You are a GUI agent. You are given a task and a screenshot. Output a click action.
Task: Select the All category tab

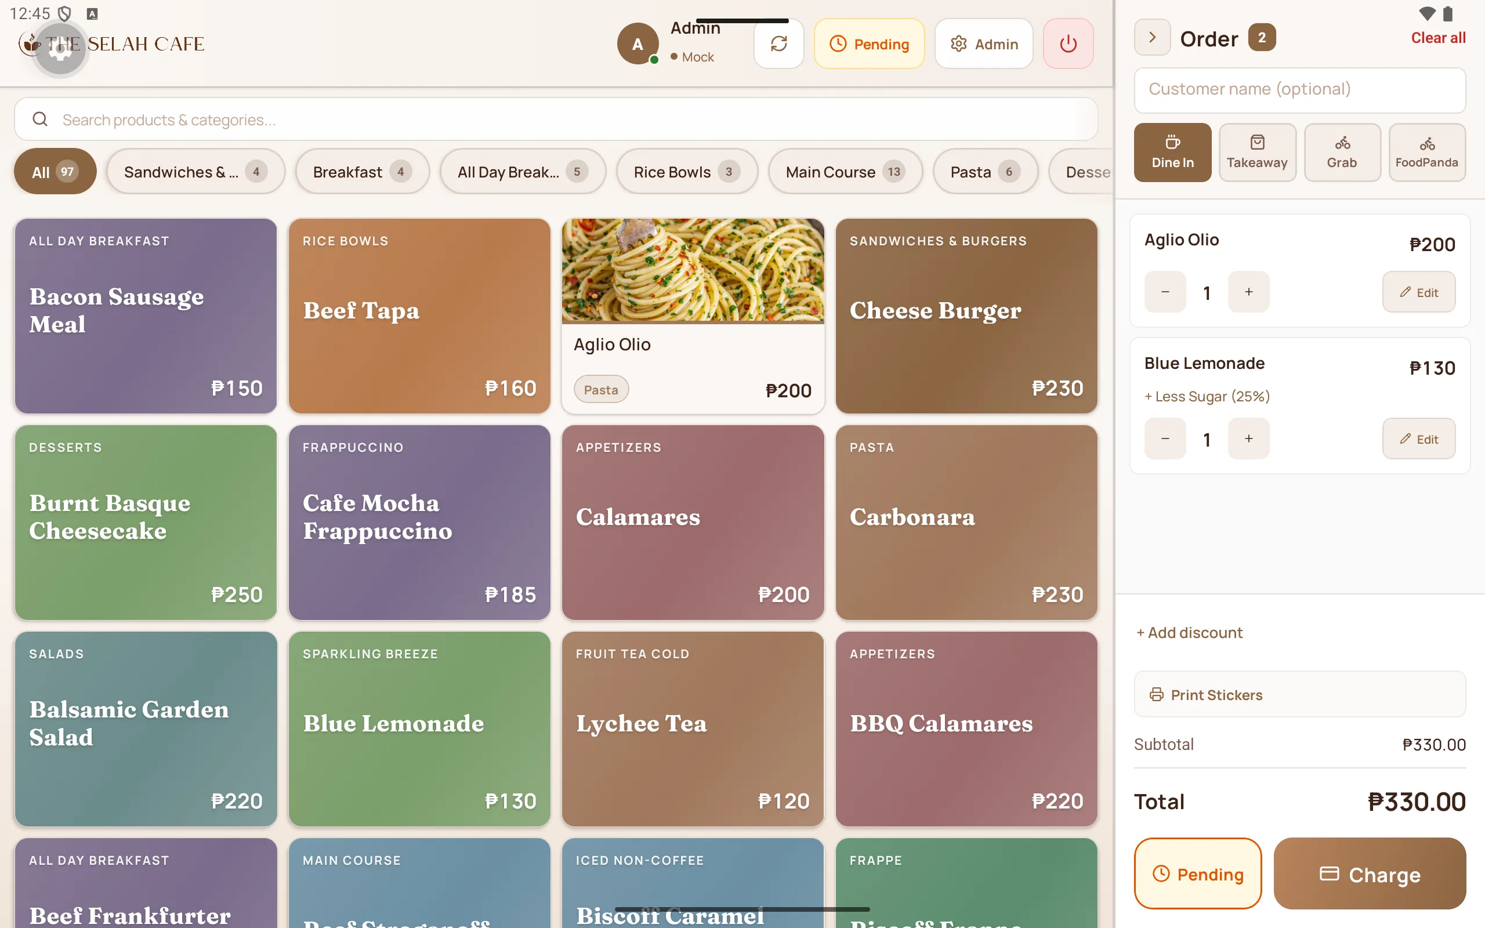point(55,171)
